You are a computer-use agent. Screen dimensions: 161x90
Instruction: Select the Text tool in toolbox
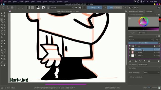click(5, 13)
